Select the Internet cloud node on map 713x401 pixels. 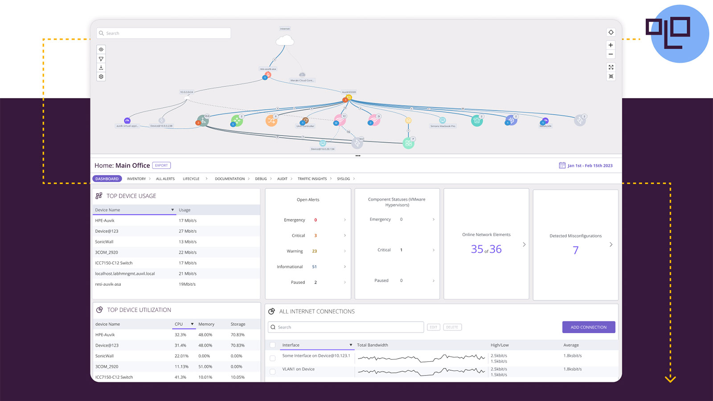click(x=285, y=41)
